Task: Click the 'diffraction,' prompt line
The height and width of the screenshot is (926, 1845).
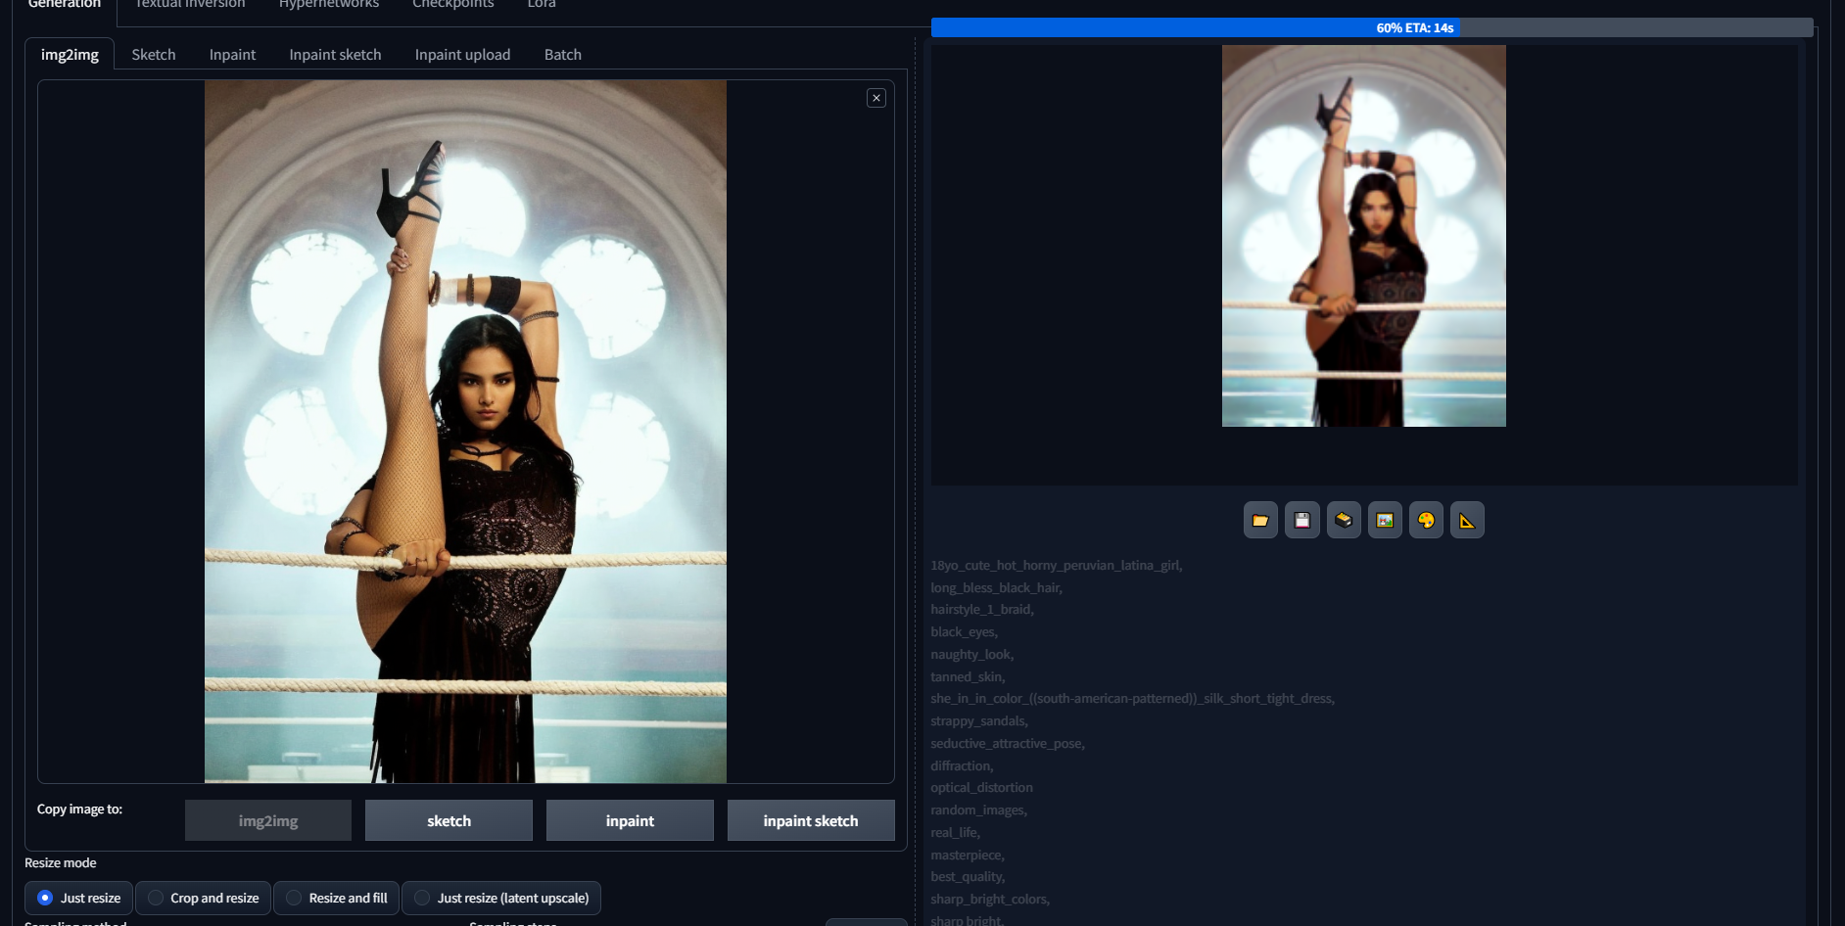Action: [x=962, y=765]
